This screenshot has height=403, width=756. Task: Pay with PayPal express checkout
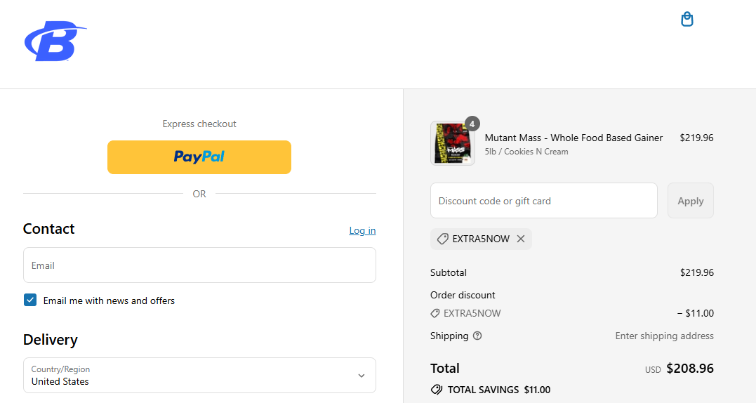tap(199, 157)
